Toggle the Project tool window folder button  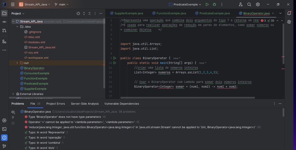(4, 13)
